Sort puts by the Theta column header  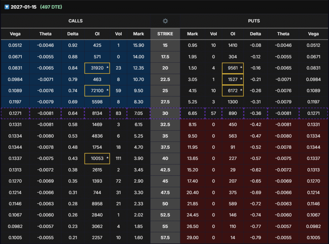point(283,34)
